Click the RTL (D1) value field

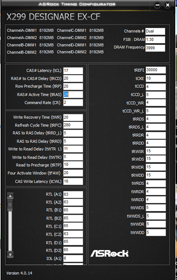pos(73,242)
